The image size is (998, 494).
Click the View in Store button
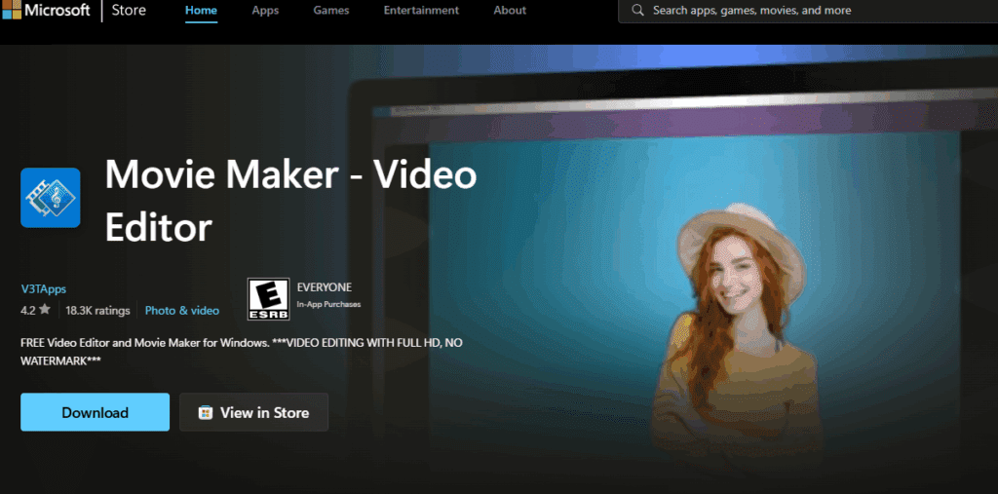(253, 412)
